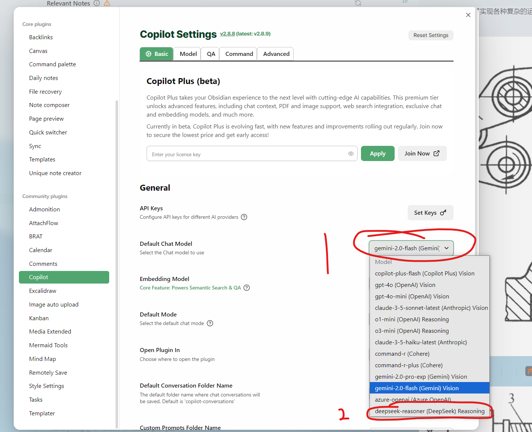Switch to the Advanced tab

point(276,54)
